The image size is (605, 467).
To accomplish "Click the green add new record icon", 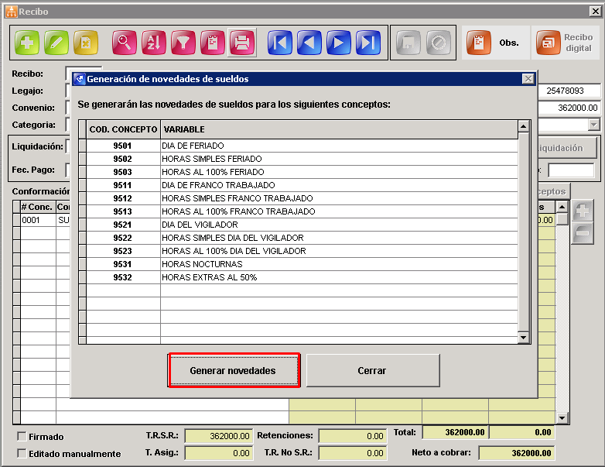I will 27,43.
